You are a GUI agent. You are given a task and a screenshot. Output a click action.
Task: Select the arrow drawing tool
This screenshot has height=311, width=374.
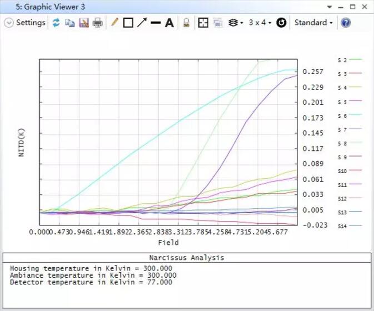[x=142, y=23]
